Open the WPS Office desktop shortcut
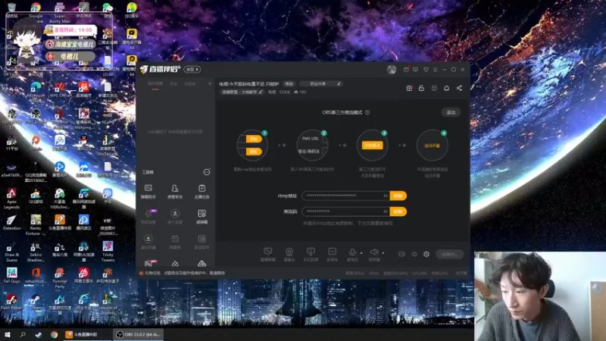Image resolution: width=606 pixels, height=341 pixels. [x=60, y=89]
